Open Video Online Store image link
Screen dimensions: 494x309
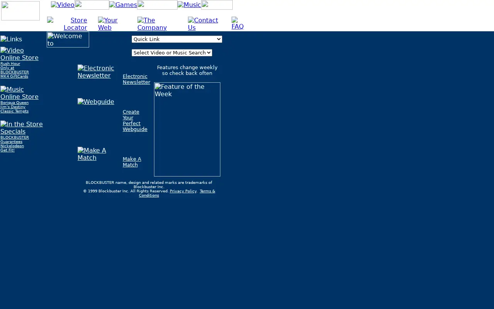pyautogui.click(x=19, y=54)
